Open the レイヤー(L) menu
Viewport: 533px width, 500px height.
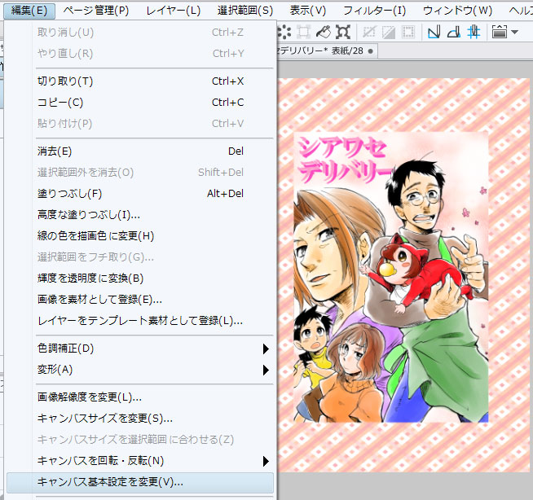(x=174, y=11)
